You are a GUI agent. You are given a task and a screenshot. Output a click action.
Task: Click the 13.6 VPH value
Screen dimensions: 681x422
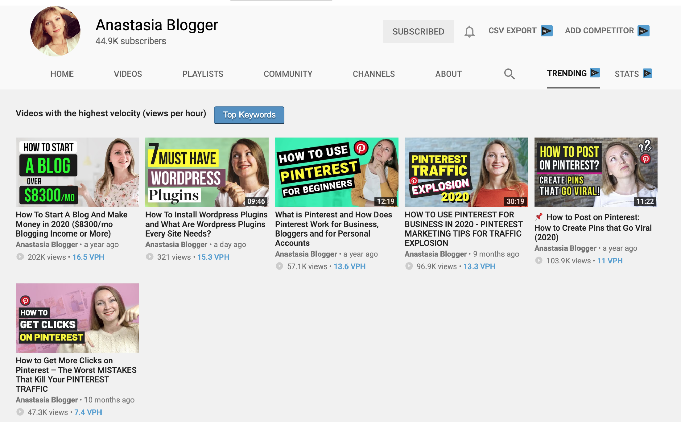point(350,266)
